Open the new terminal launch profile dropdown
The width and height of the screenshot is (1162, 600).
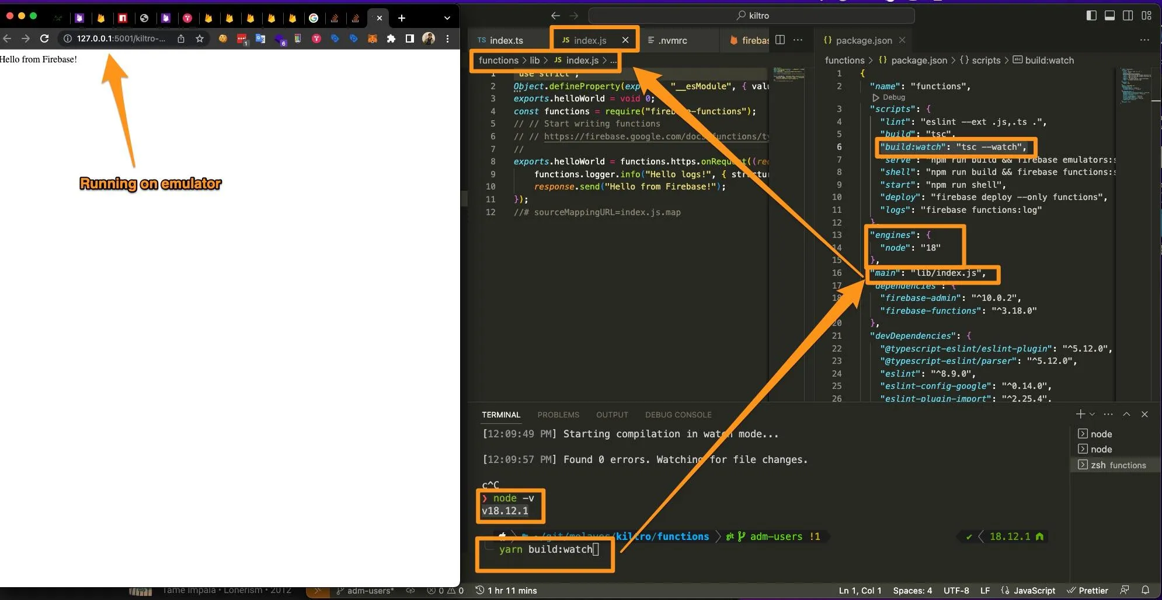(x=1093, y=414)
